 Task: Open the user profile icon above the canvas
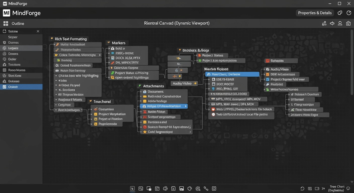click(340, 23)
